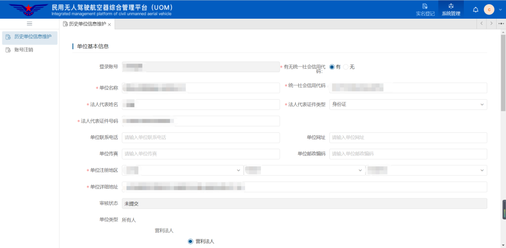Image resolution: width=506 pixels, height=248 pixels.
Task: Click the user avatar icon
Action: pos(489,9)
